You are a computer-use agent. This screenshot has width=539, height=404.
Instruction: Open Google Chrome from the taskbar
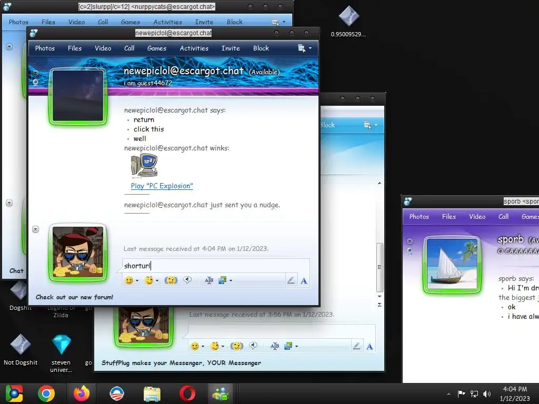pos(46,393)
